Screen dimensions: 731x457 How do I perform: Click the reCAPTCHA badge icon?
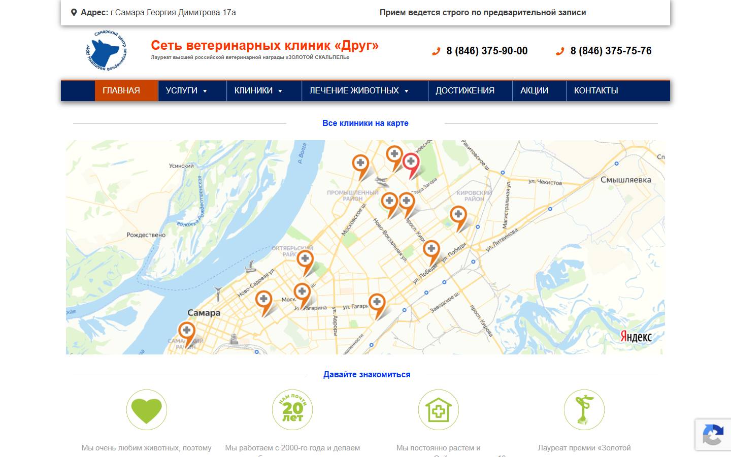pos(713,435)
